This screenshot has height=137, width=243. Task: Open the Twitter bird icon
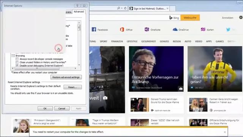(228, 30)
